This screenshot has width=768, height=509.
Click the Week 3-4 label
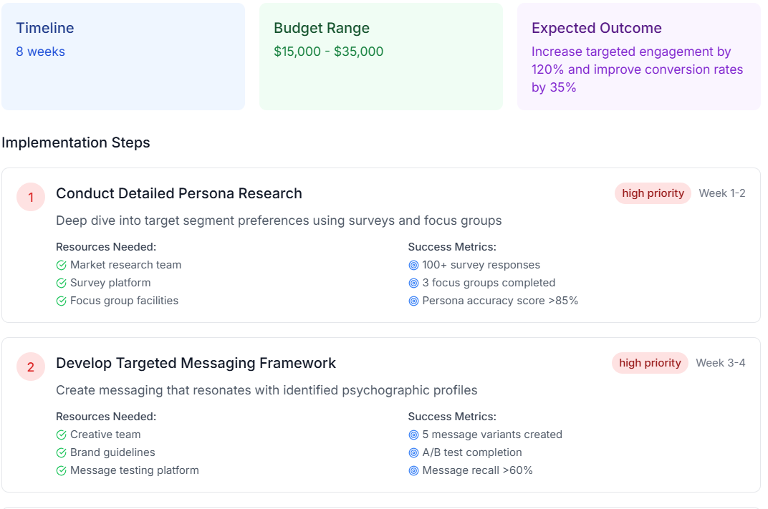point(721,363)
